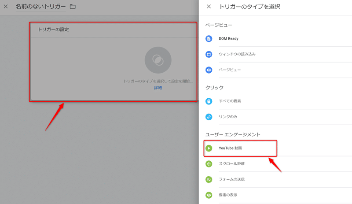The image size is (352, 204).
Task: Click the scroll distance (スクロール距離) icon
Action: click(209, 164)
